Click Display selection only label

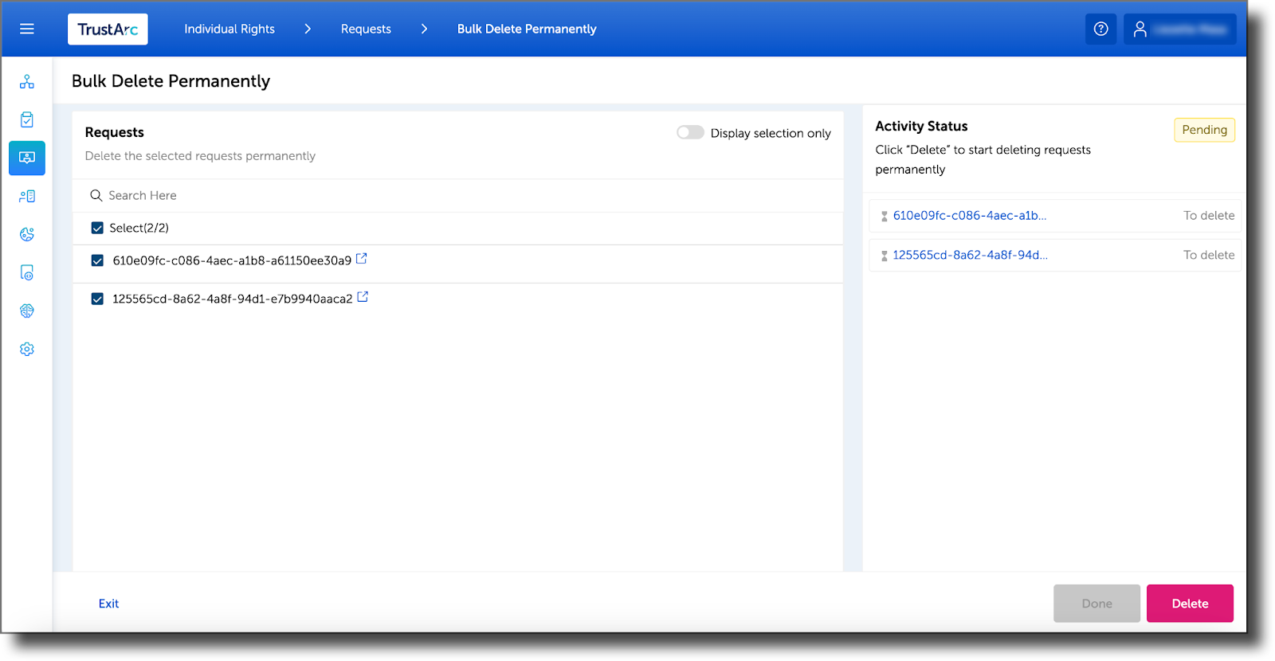coord(771,133)
